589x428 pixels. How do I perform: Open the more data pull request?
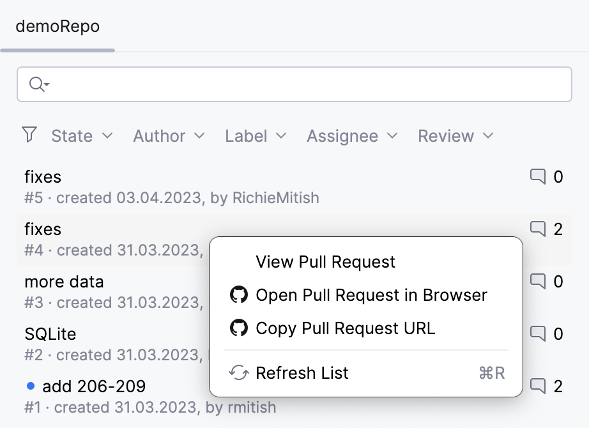63,281
